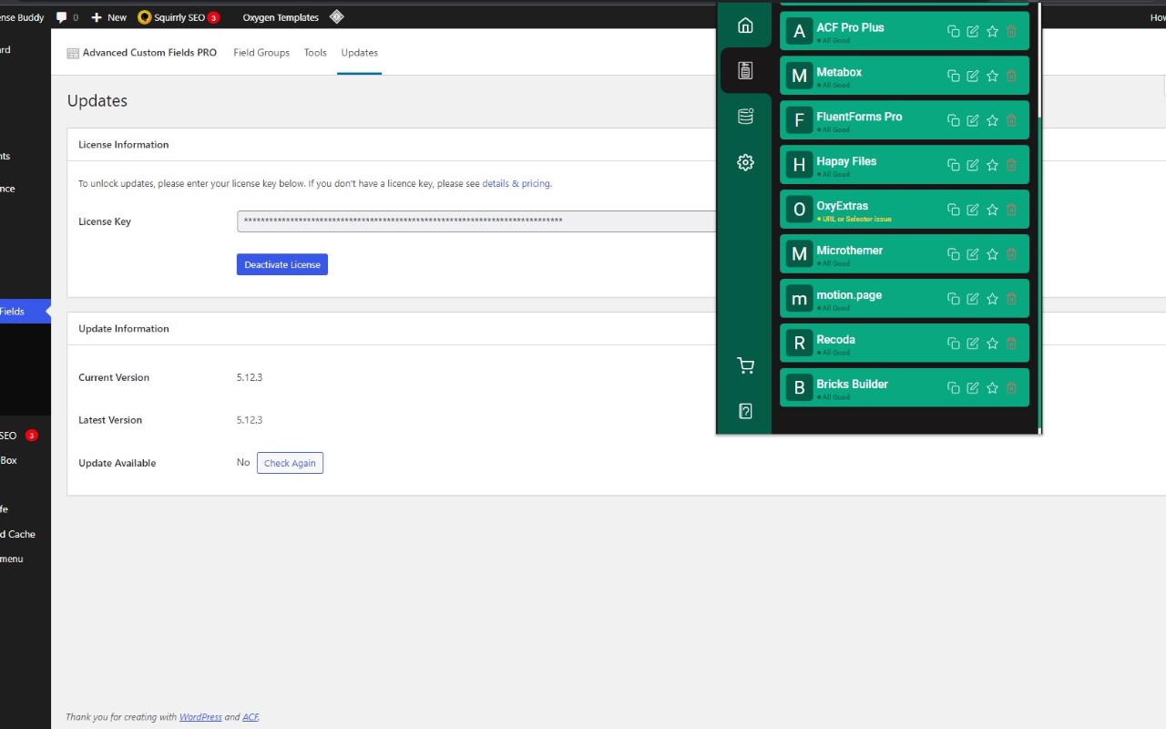Copy the Microthemer license

tap(954, 254)
